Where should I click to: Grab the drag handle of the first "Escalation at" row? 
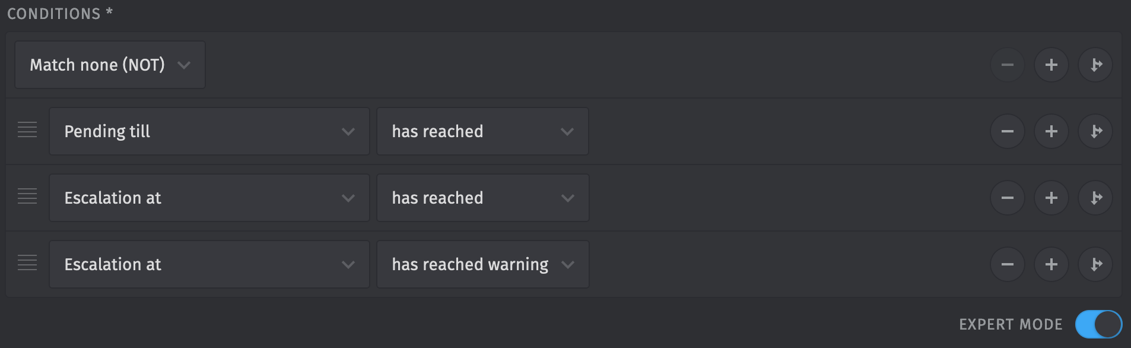point(27,198)
